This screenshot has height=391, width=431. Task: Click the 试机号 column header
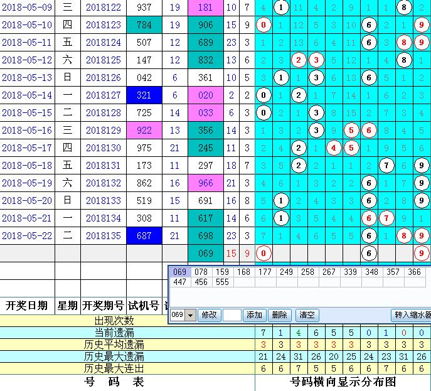pos(144,306)
